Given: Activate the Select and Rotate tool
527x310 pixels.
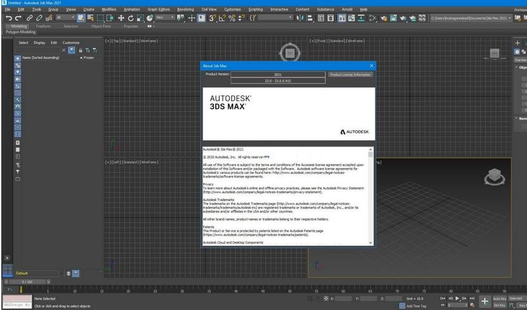Looking at the screenshot, I should [x=131, y=18].
